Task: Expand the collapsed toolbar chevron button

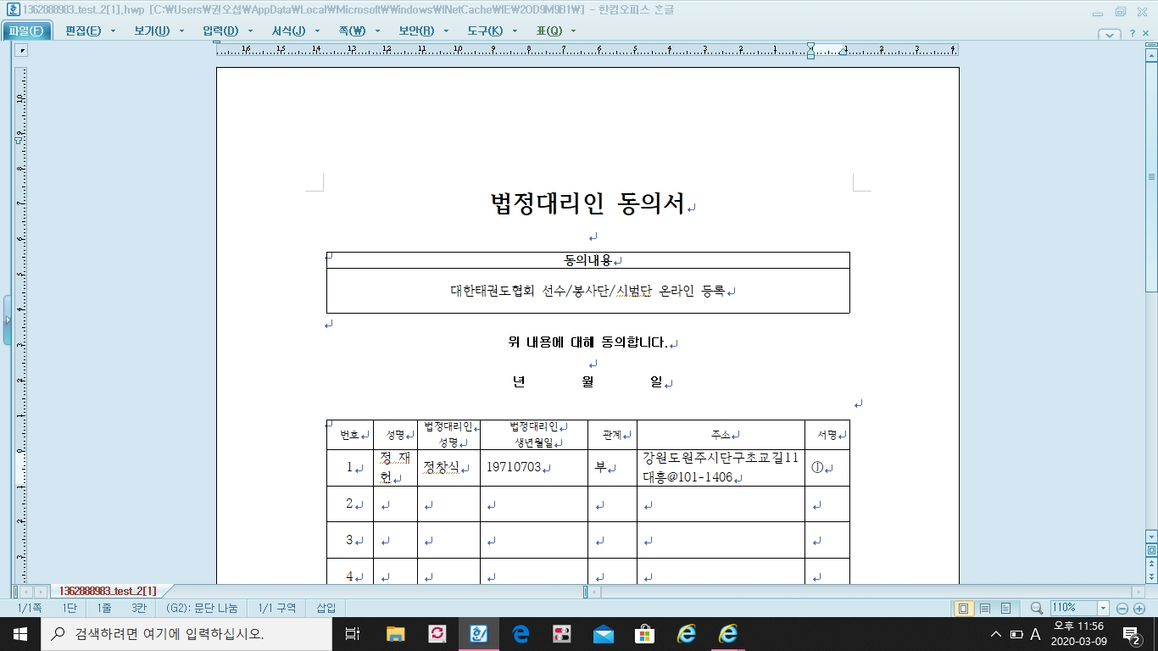Action: pyautogui.click(x=1110, y=35)
